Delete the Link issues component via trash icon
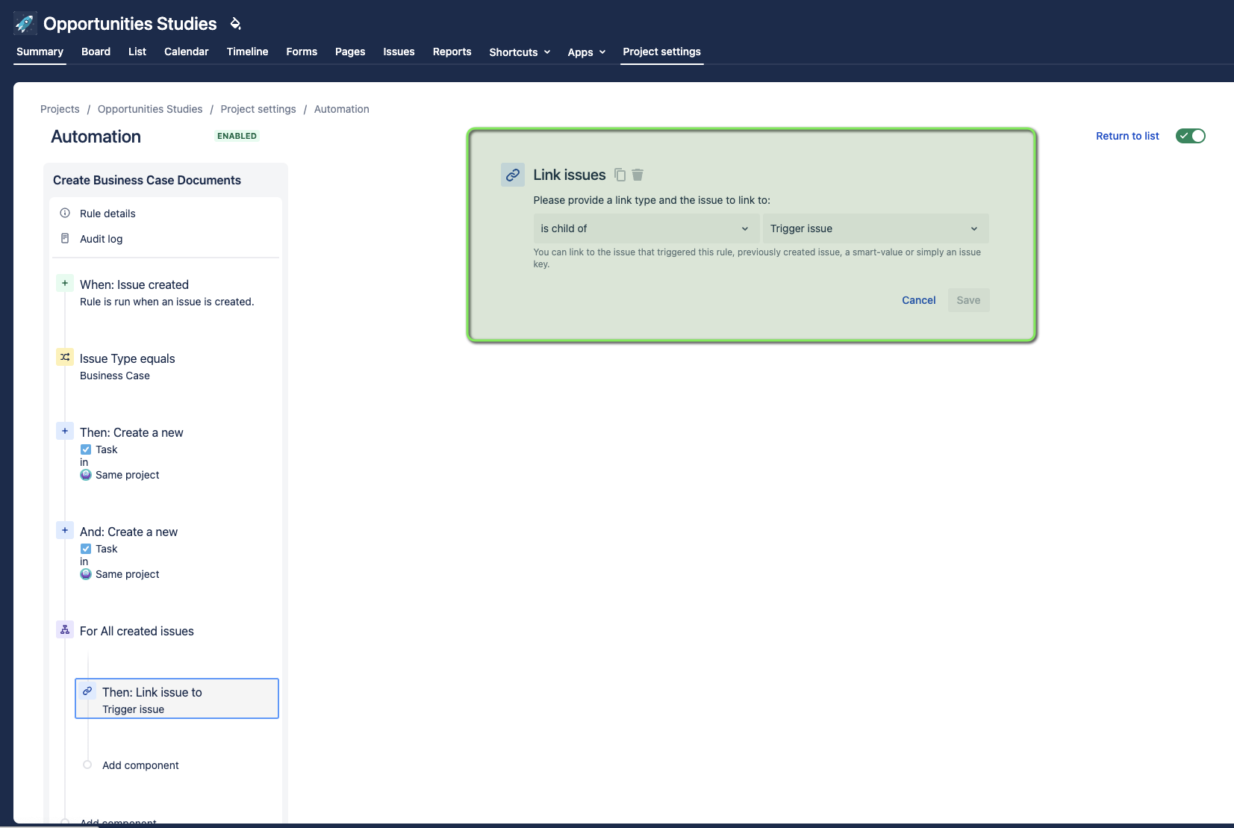1234x828 pixels. (638, 175)
